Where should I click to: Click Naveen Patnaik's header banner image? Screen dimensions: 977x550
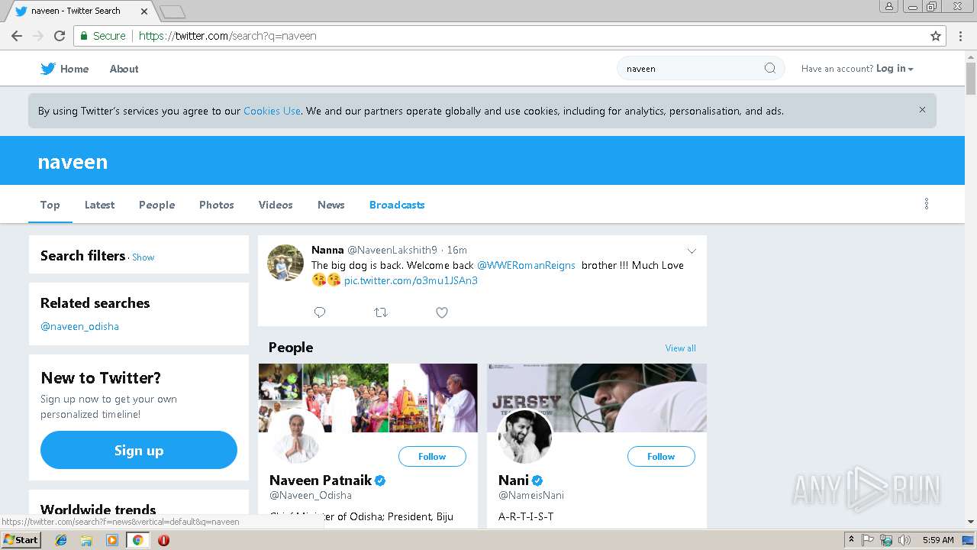tap(368, 397)
